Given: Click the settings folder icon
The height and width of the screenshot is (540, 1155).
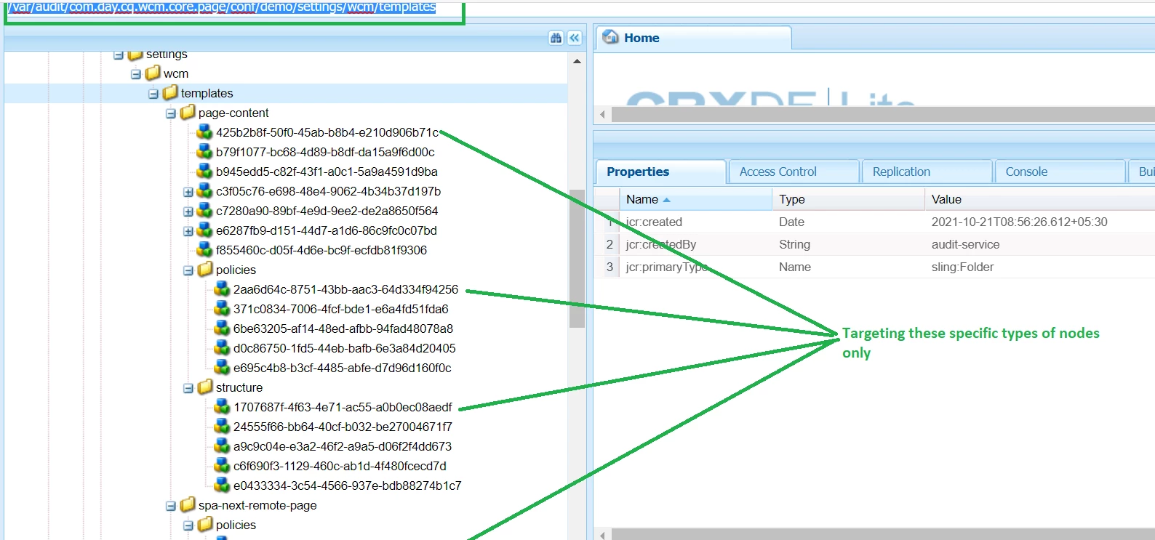Looking at the screenshot, I should [x=135, y=55].
